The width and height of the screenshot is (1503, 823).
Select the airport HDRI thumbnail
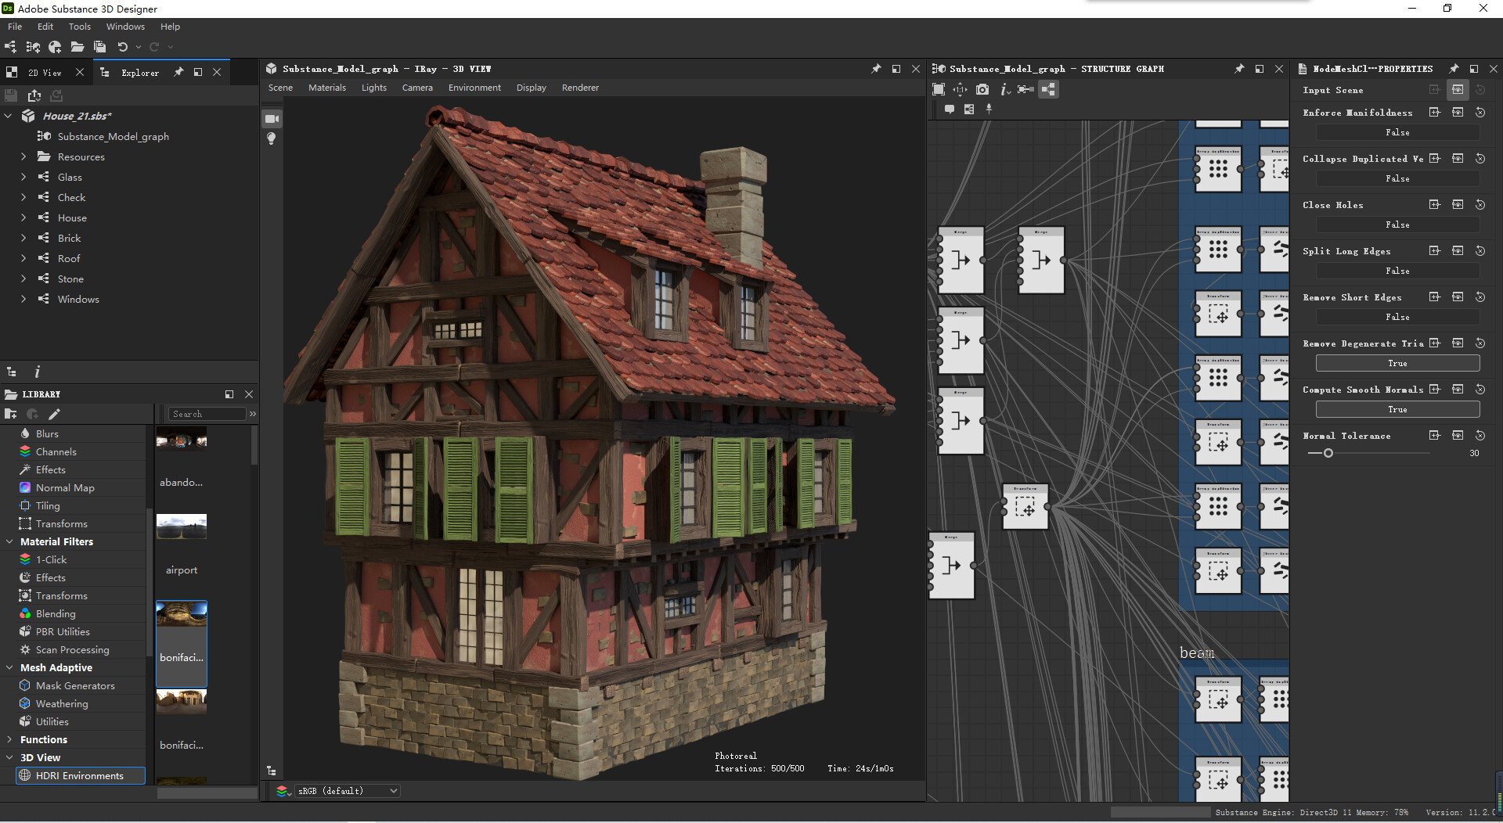(x=181, y=527)
